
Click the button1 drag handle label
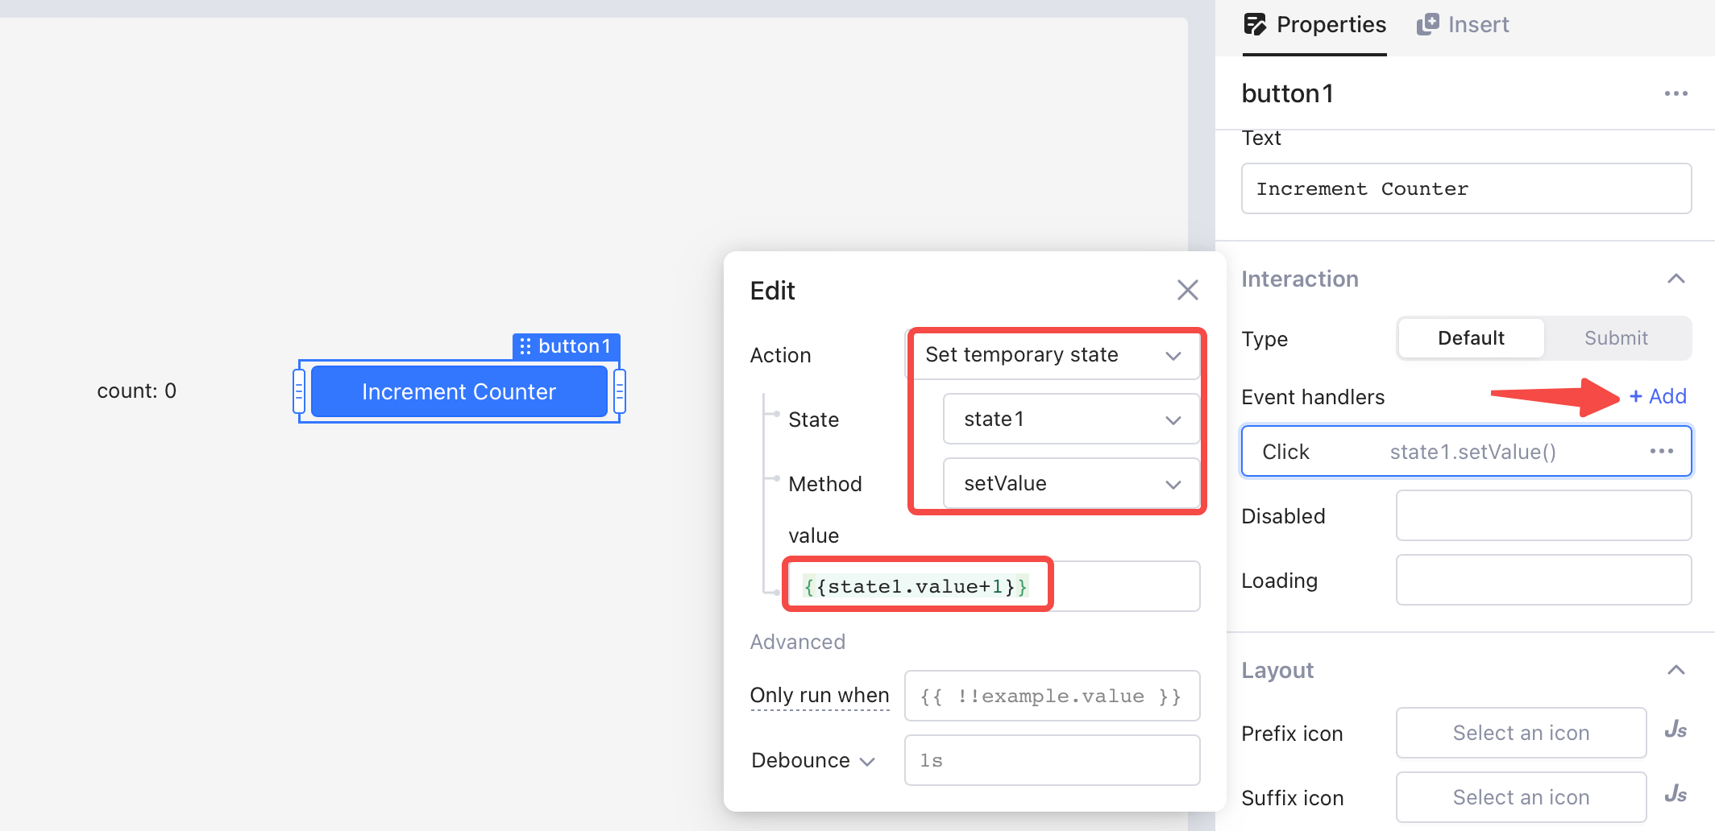point(566,346)
